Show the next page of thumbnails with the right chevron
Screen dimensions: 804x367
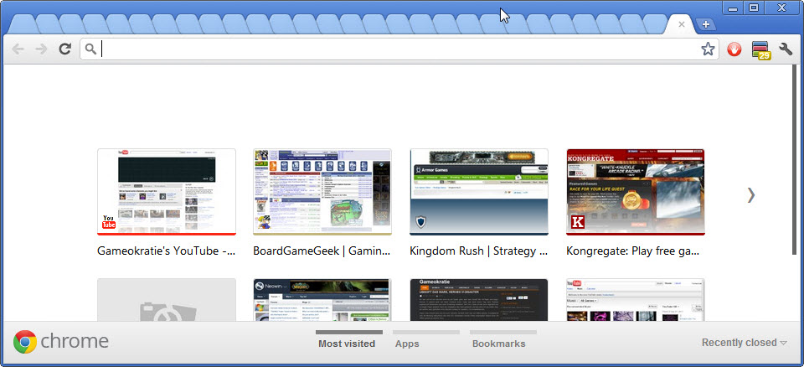(751, 194)
